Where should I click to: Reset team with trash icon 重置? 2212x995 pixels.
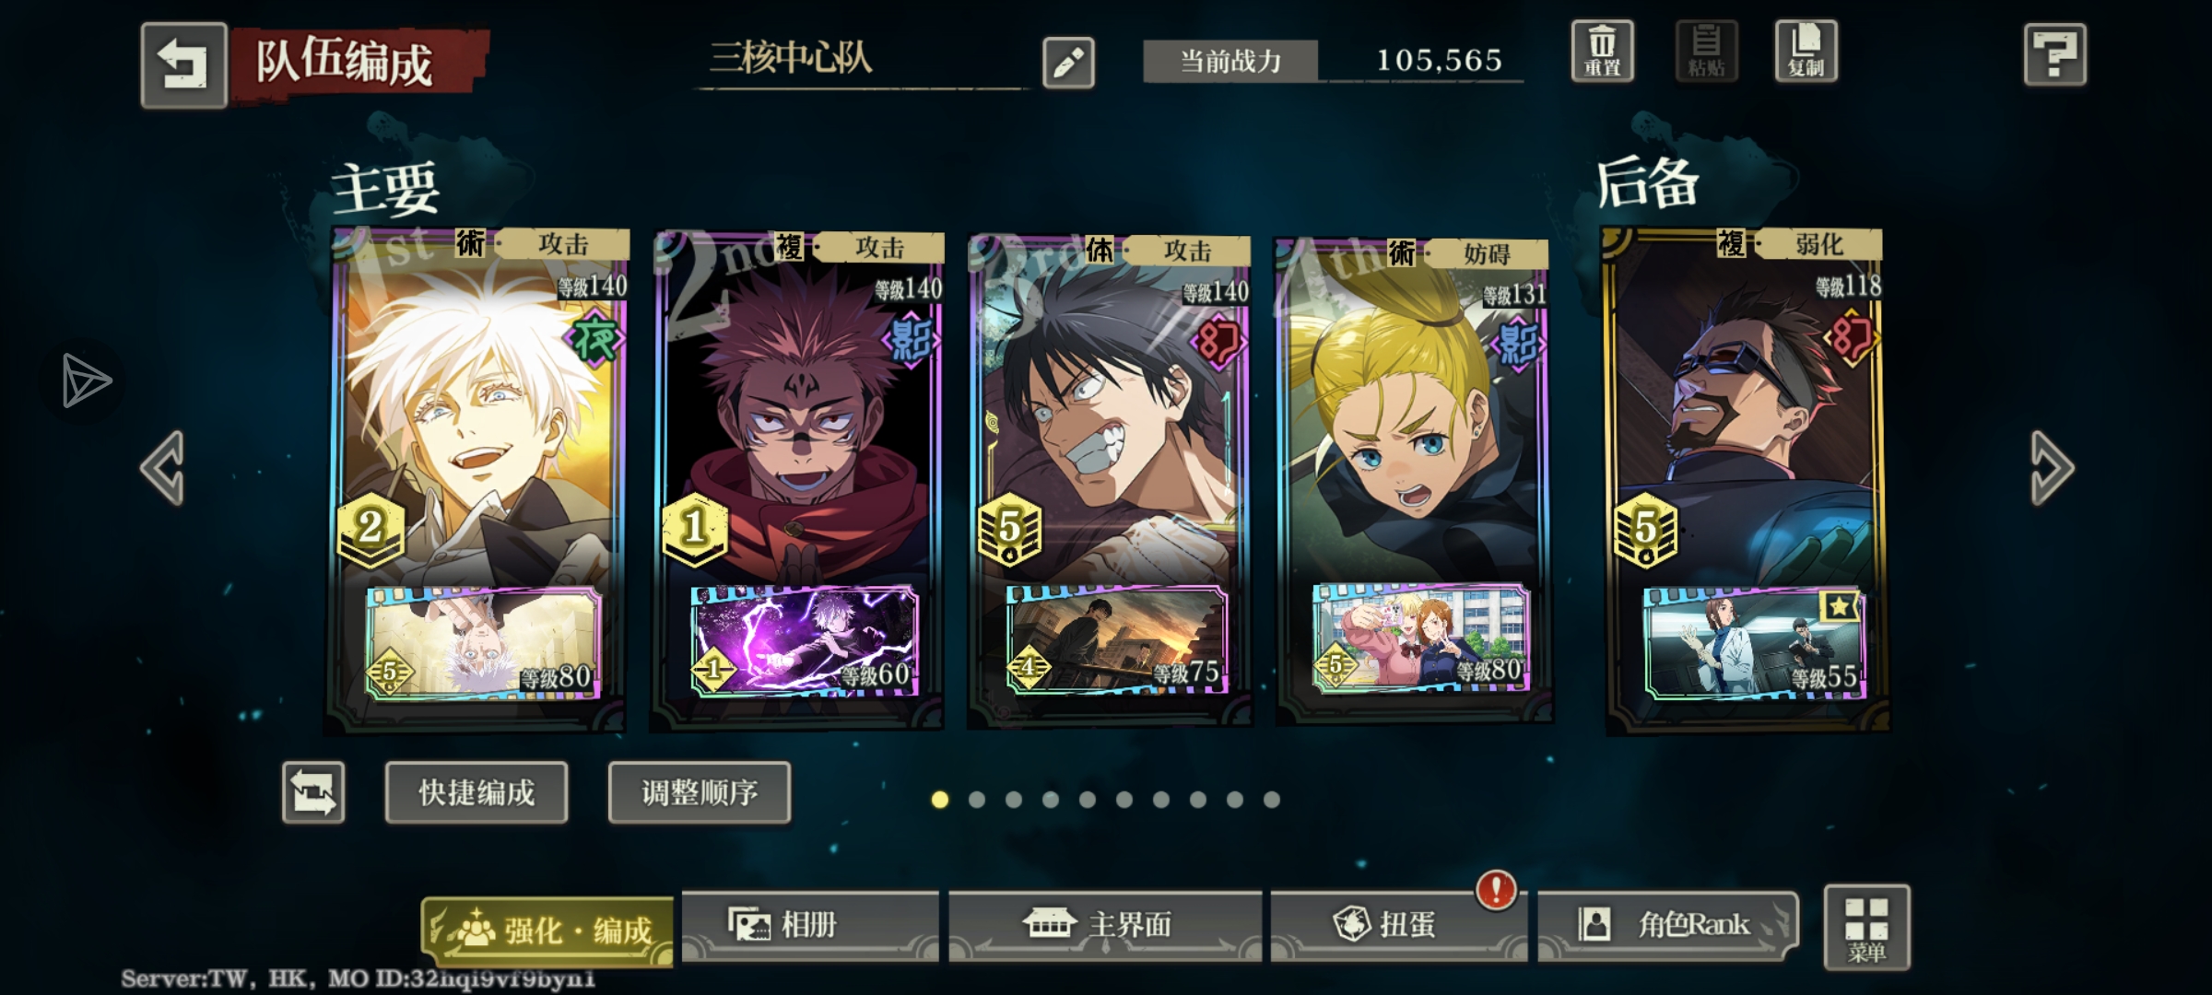point(1602,52)
